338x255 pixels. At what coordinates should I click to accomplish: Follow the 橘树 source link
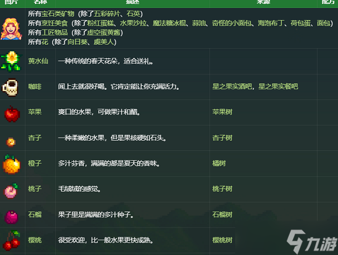[x=219, y=164]
